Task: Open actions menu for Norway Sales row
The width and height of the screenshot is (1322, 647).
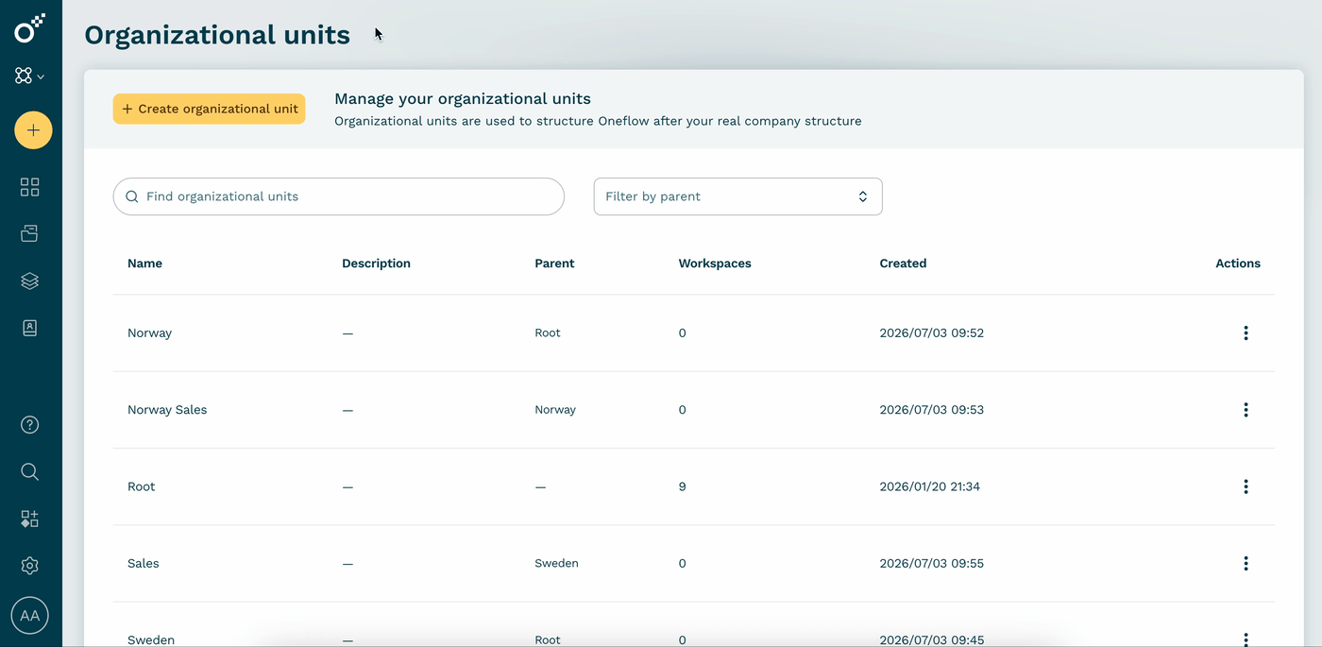Action: pyautogui.click(x=1246, y=410)
